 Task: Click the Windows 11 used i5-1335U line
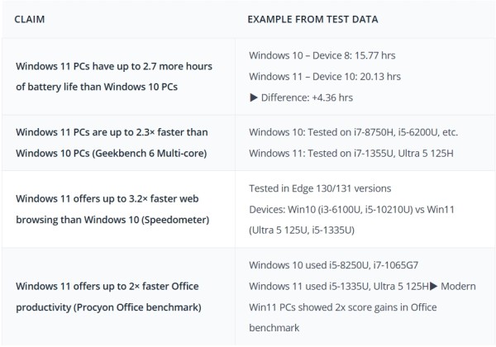click(339, 287)
